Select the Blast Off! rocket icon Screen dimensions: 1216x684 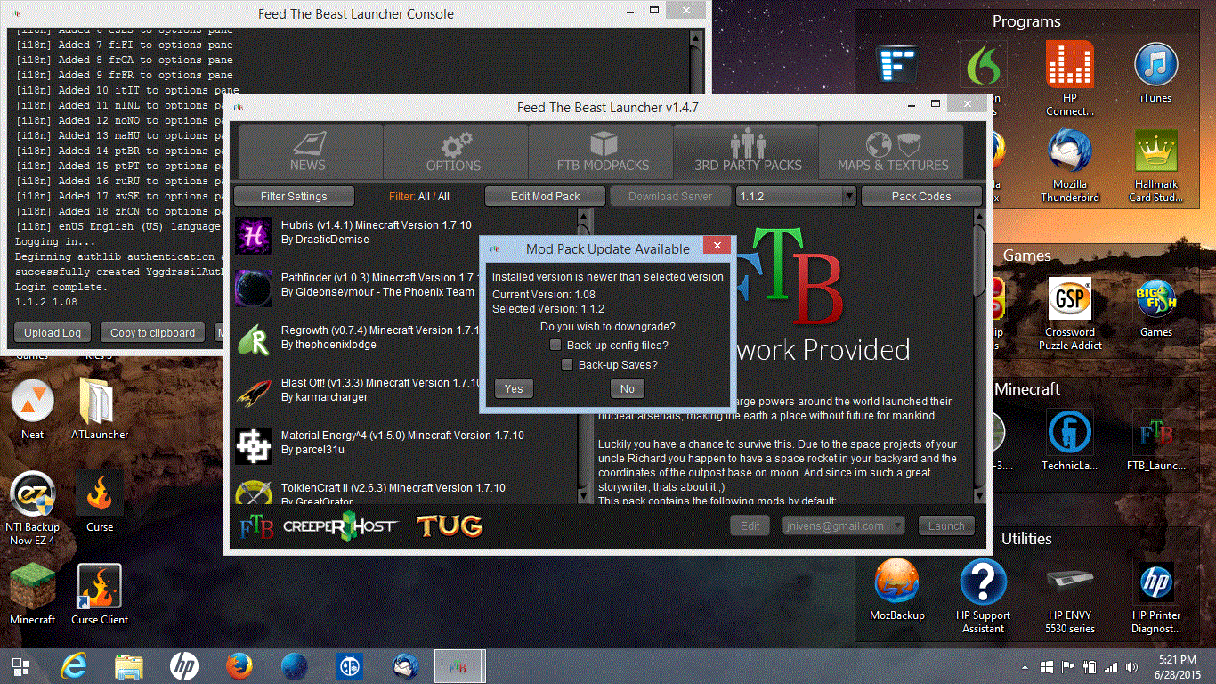tap(254, 392)
